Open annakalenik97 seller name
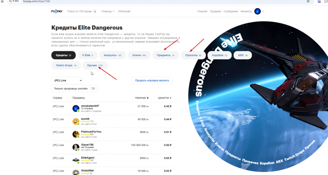 coord(90,106)
